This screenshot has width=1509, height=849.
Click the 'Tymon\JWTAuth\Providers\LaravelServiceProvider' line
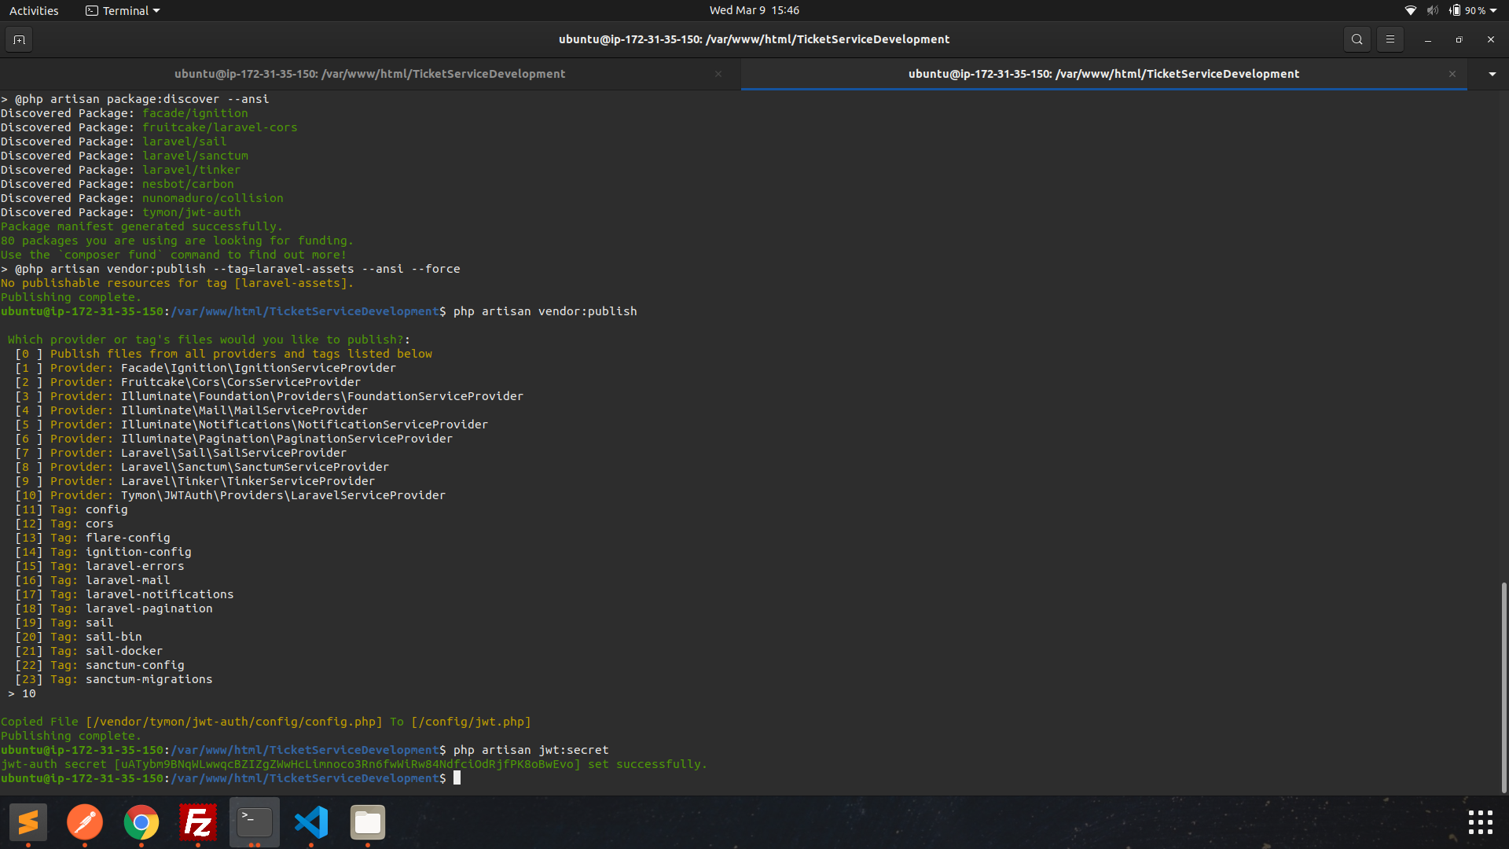tap(230, 495)
